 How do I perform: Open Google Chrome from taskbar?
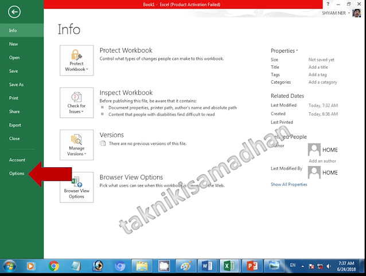pyautogui.click(x=54, y=266)
